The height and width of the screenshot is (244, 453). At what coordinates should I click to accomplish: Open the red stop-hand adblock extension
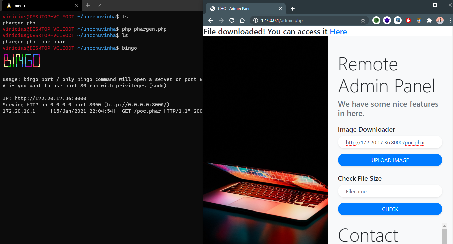(x=408, y=20)
